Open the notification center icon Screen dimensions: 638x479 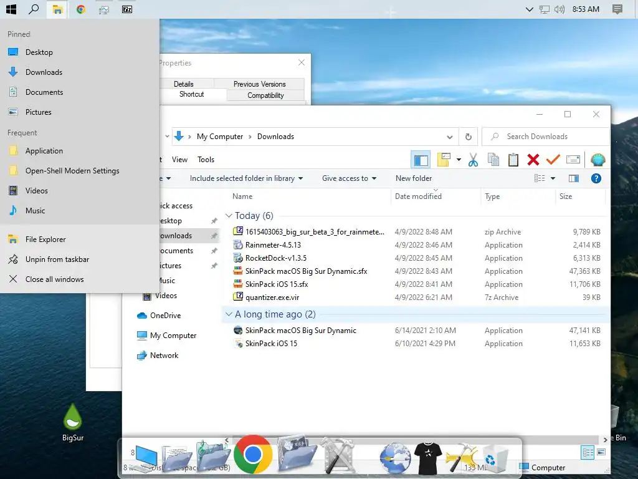tap(617, 9)
